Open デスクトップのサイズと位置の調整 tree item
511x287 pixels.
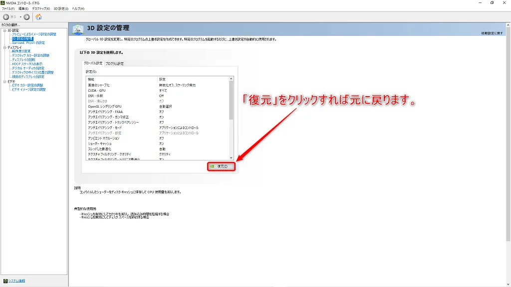(x=33, y=73)
